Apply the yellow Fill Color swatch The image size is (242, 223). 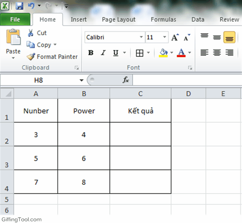[x=163, y=53]
